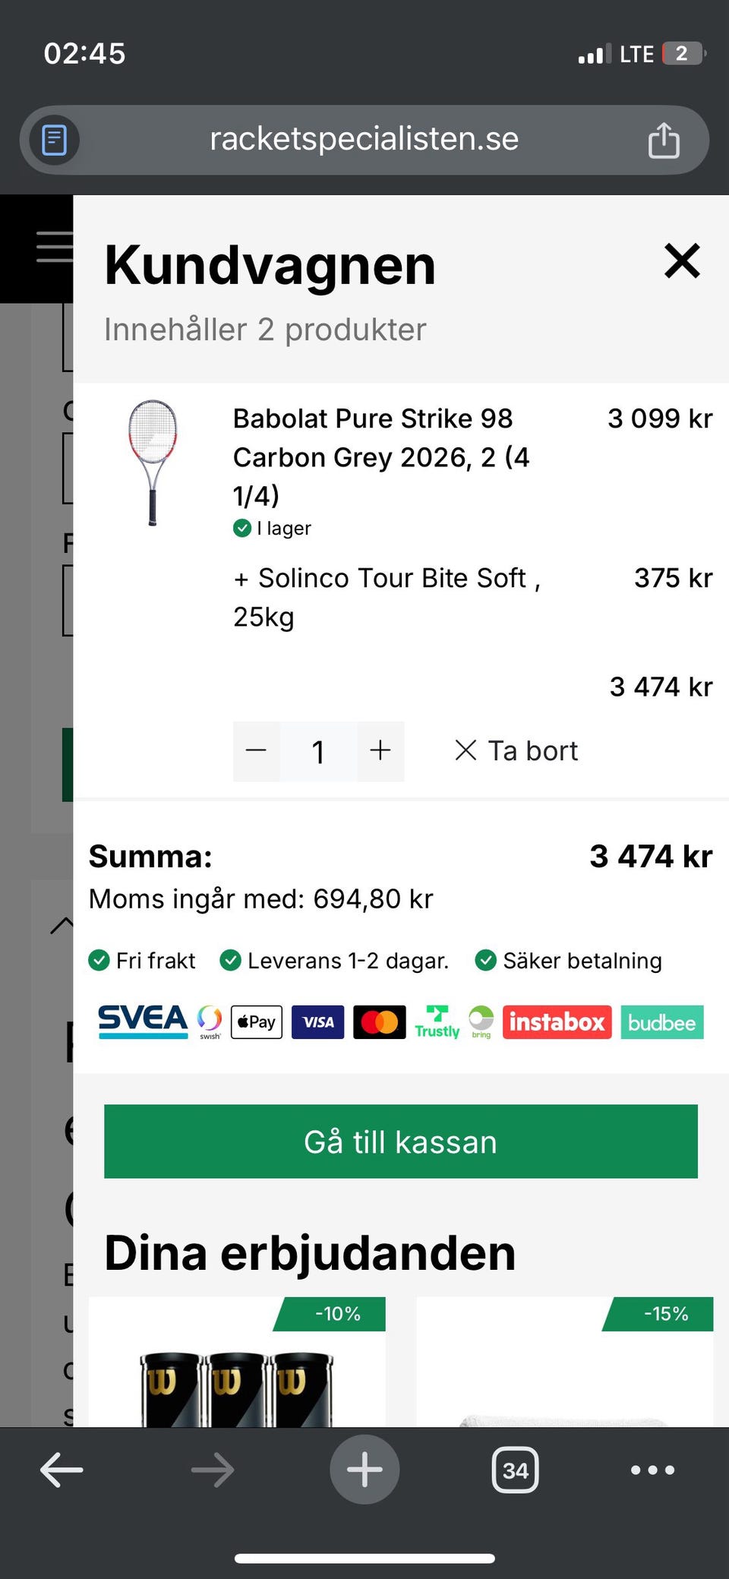Remove item with Ta bort
Screen dimensions: 729x1579
[x=516, y=751]
